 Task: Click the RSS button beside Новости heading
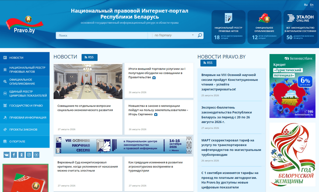[x=89, y=57]
